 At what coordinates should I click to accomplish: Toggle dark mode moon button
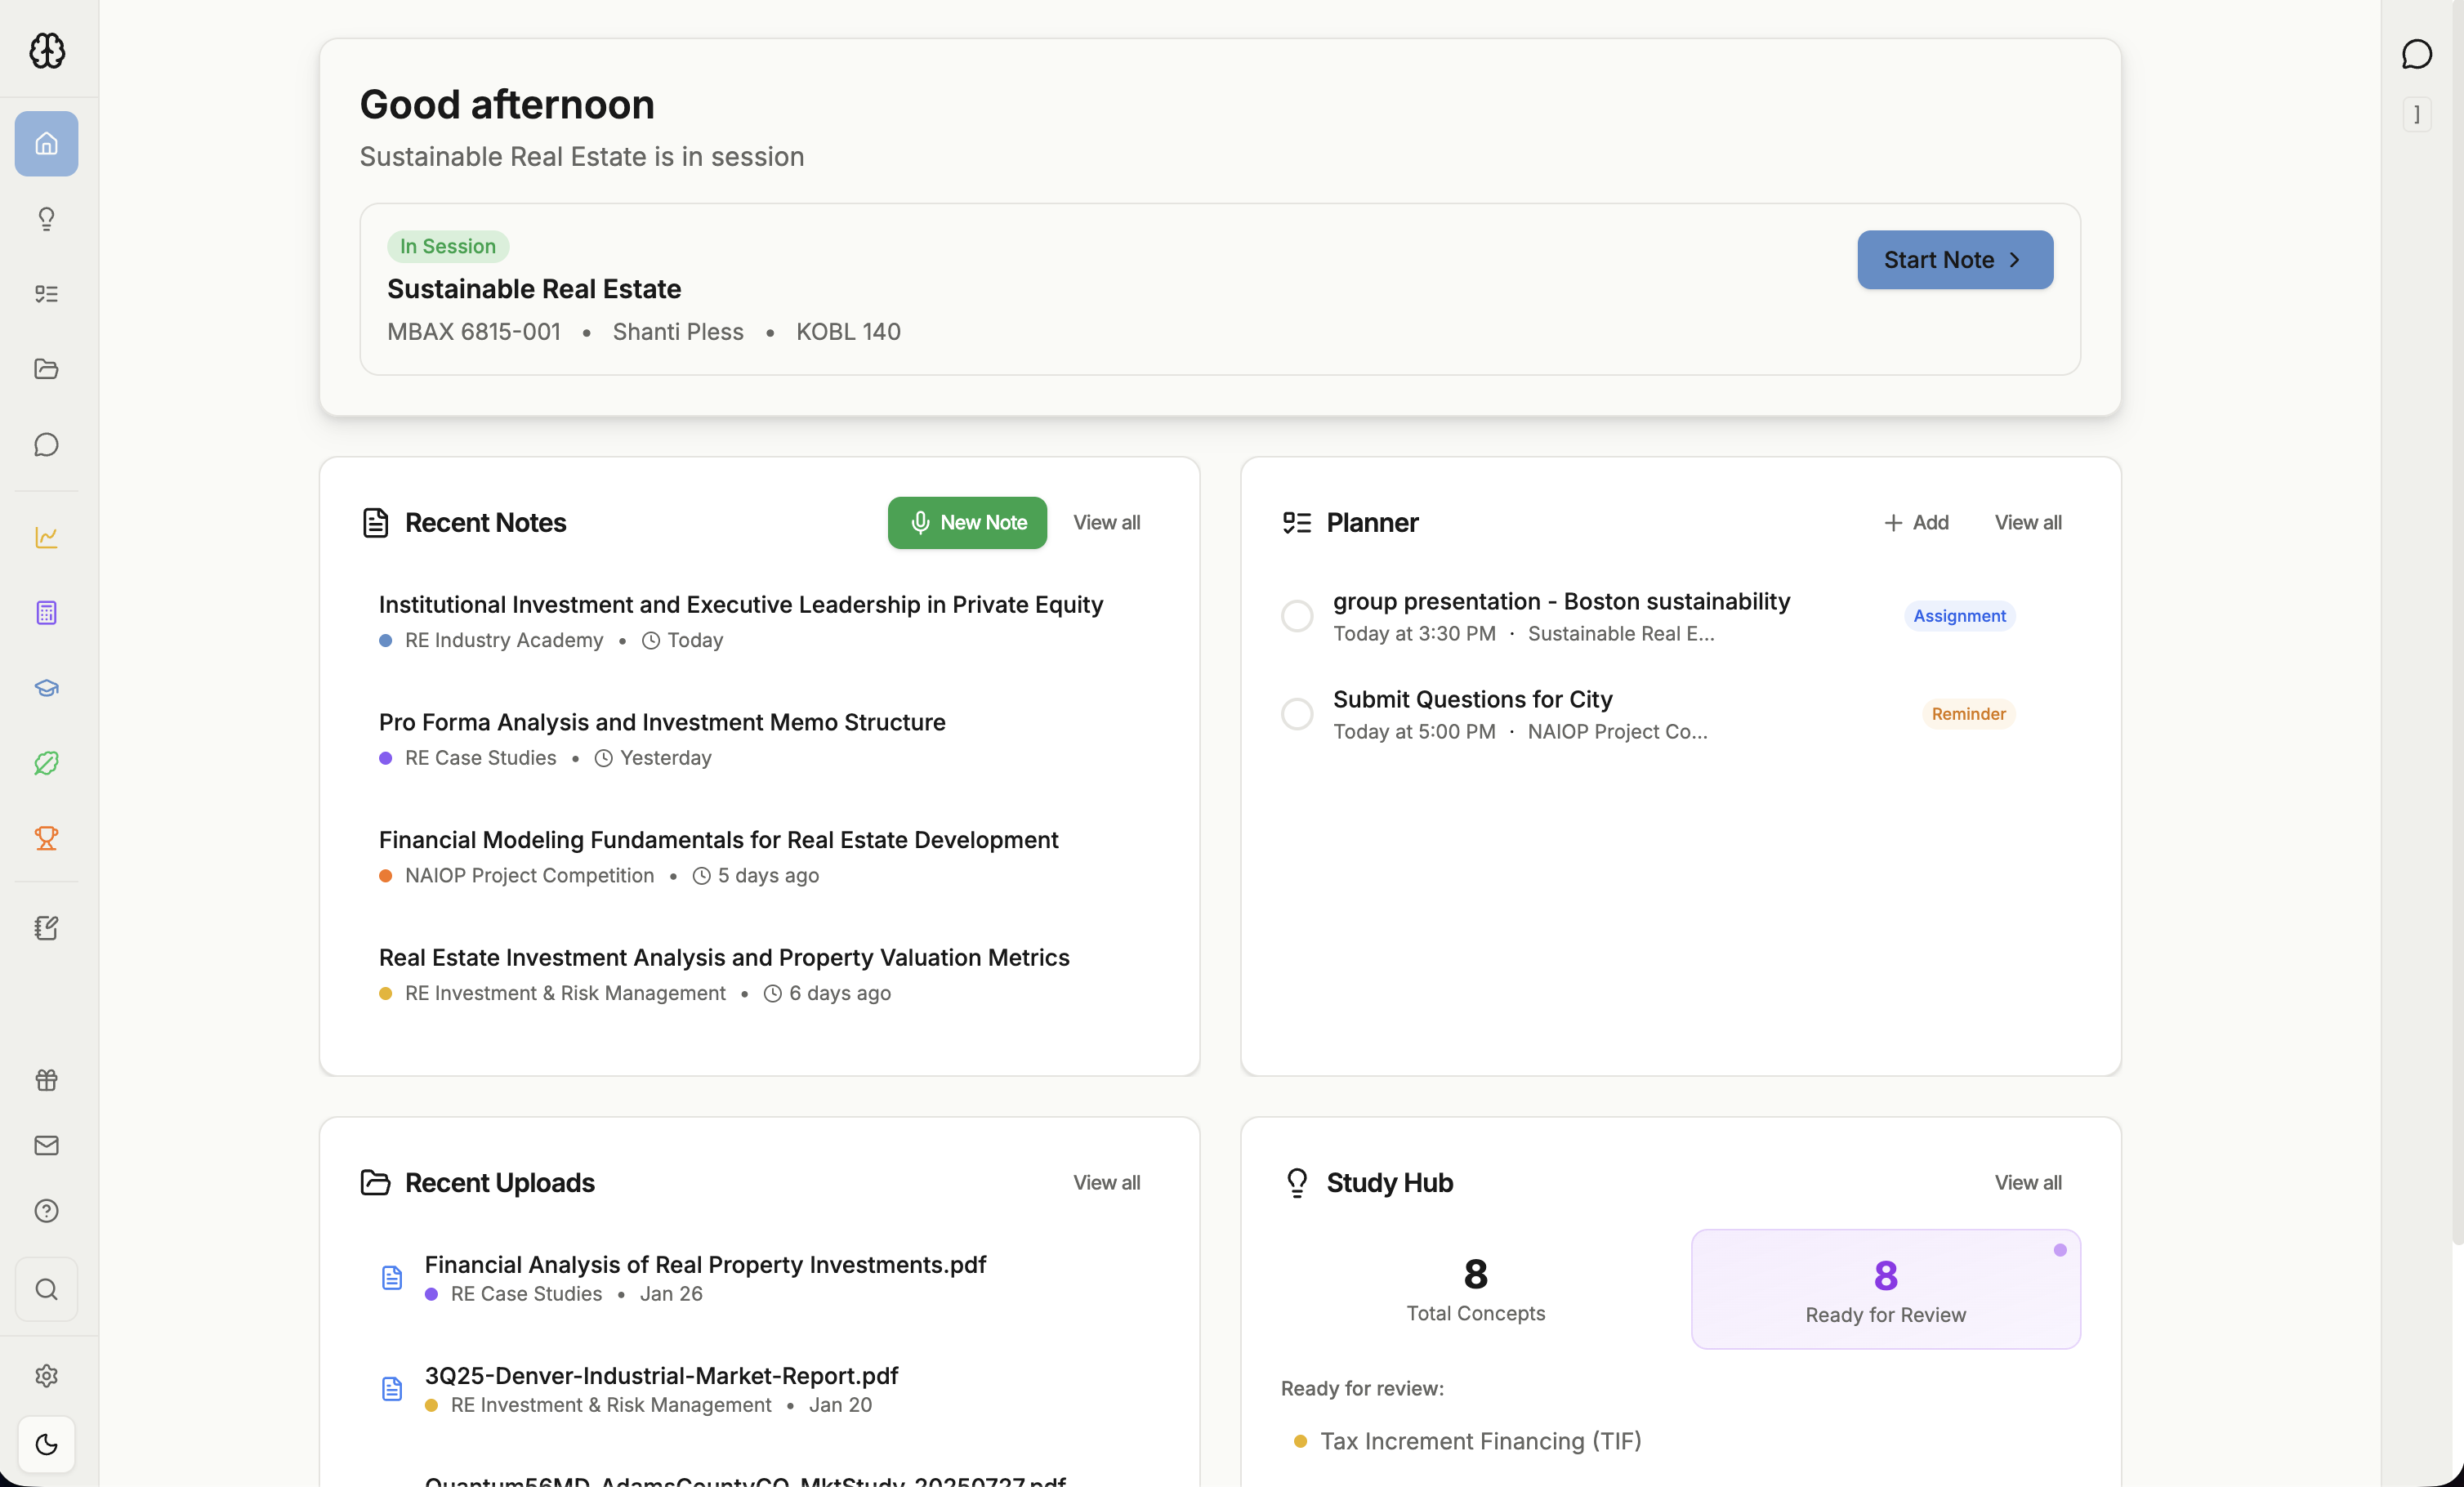[46, 1444]
